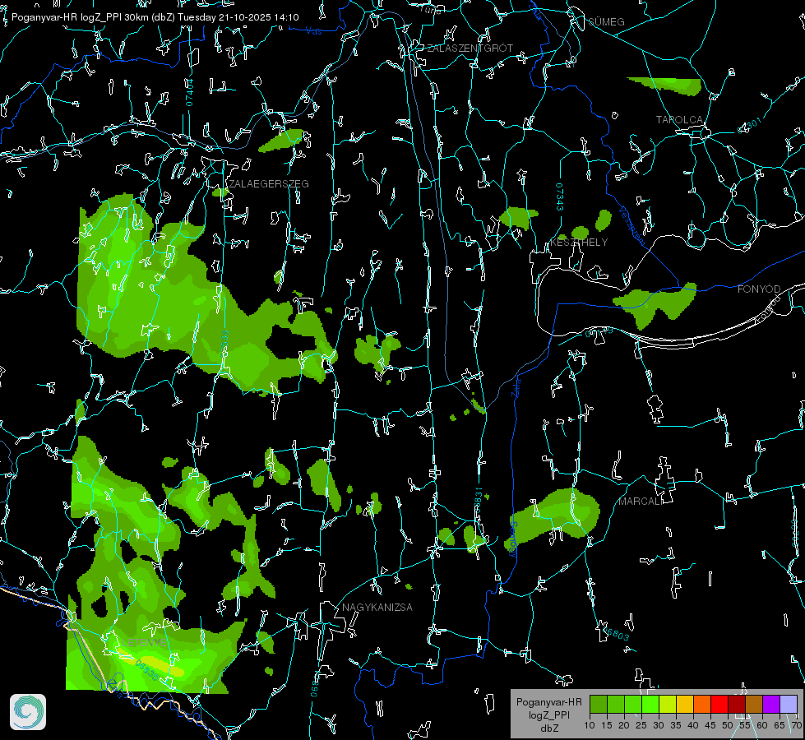This screenshot has width=805, height=740.
Task: Click the NAGYKANIZSA city label
Action: pyautogui.click(x=377, y=607)
